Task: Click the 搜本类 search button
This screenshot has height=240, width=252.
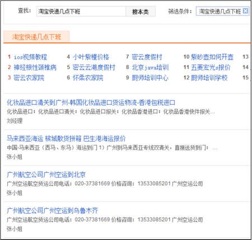Action: (141, 12)
